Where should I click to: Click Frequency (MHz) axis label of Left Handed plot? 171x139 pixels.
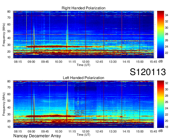(4, 104)
